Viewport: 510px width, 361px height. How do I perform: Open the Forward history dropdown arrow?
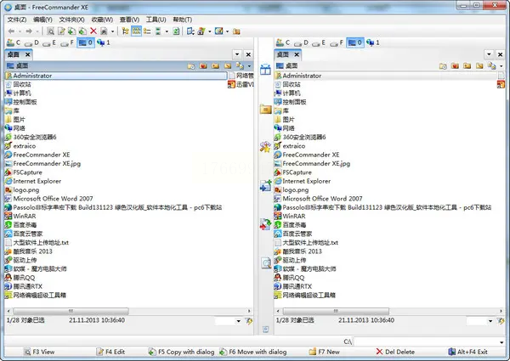tap(37, 31)
